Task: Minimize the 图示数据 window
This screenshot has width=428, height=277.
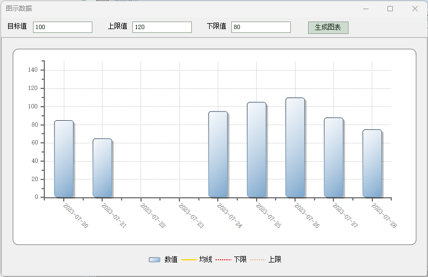Action: 366,9
